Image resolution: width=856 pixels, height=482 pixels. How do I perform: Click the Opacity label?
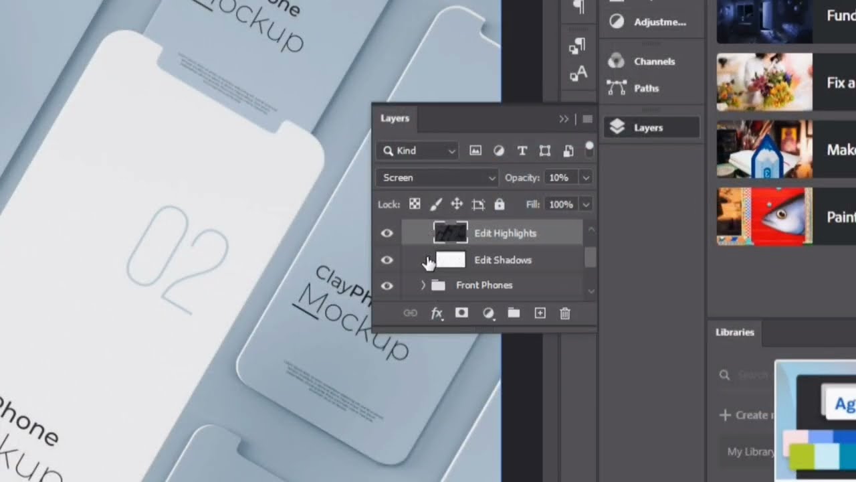522,177
